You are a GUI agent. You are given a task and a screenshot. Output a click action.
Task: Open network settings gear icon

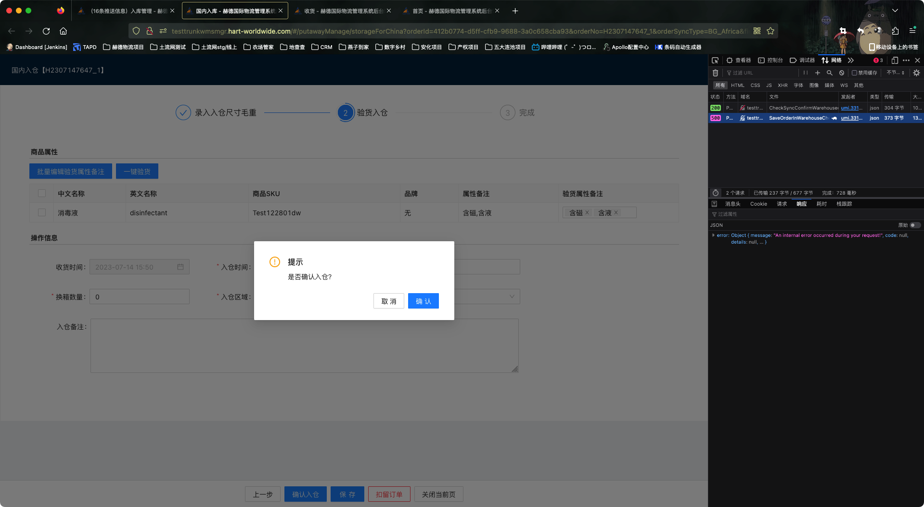[916, 73]
